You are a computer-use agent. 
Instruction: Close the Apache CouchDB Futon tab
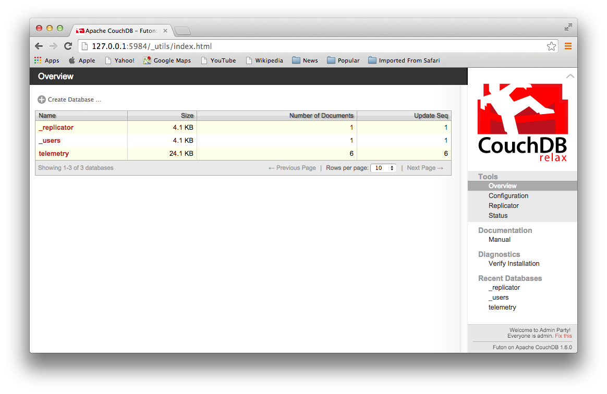tap(165, 31)
